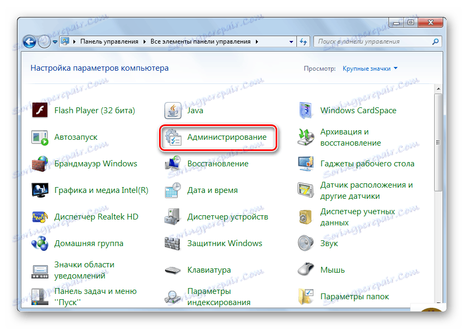Click the Back navigation arrow button
The height and width of the screenshot is (329, 464).
29,41
